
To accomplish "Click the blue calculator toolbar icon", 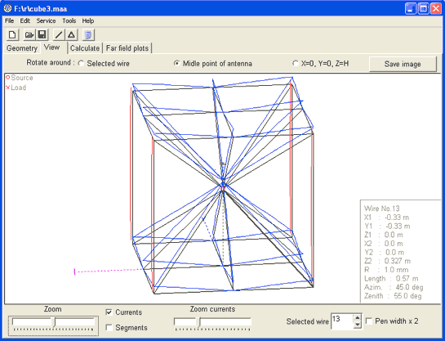I will [88, 35].
